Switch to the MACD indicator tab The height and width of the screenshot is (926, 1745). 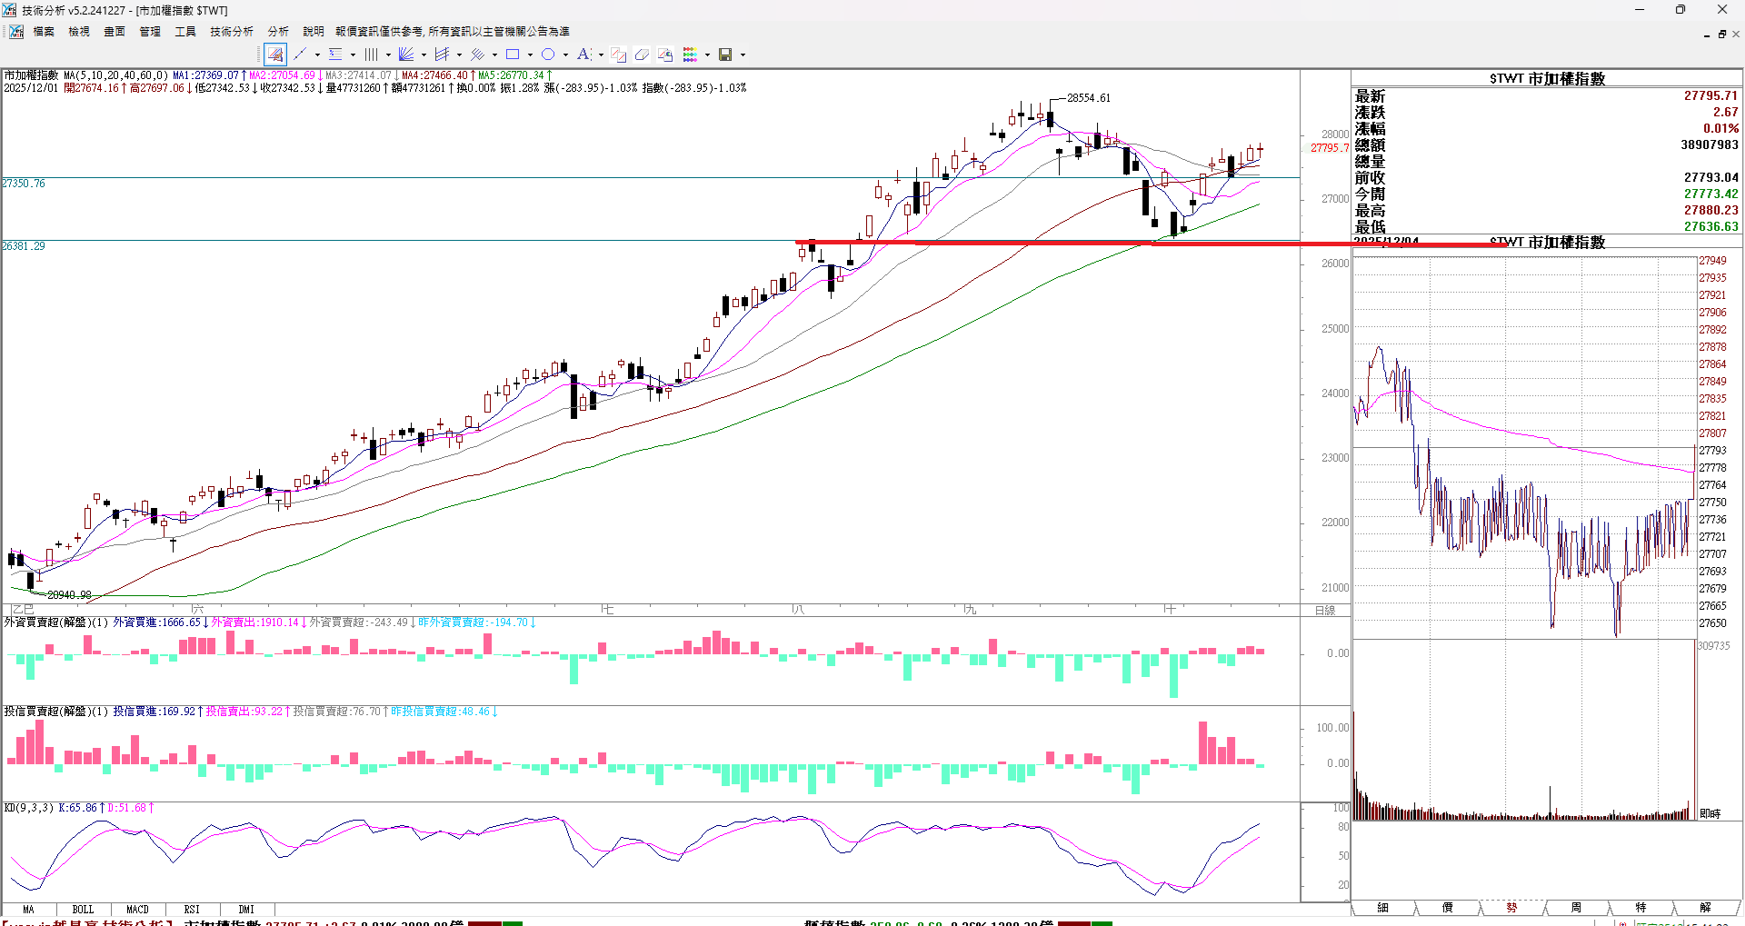click(137, 909)
